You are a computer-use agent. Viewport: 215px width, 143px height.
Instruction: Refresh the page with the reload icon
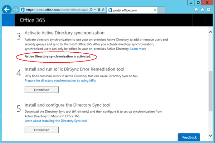click(103, 10)
